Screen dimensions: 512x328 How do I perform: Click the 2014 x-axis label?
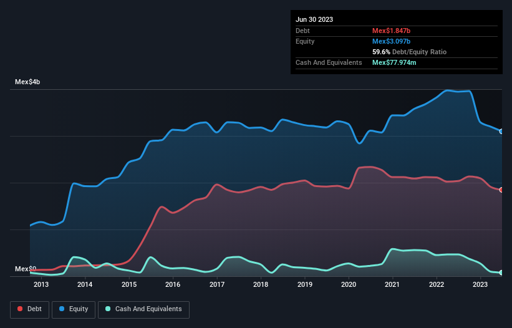point(85,284)
